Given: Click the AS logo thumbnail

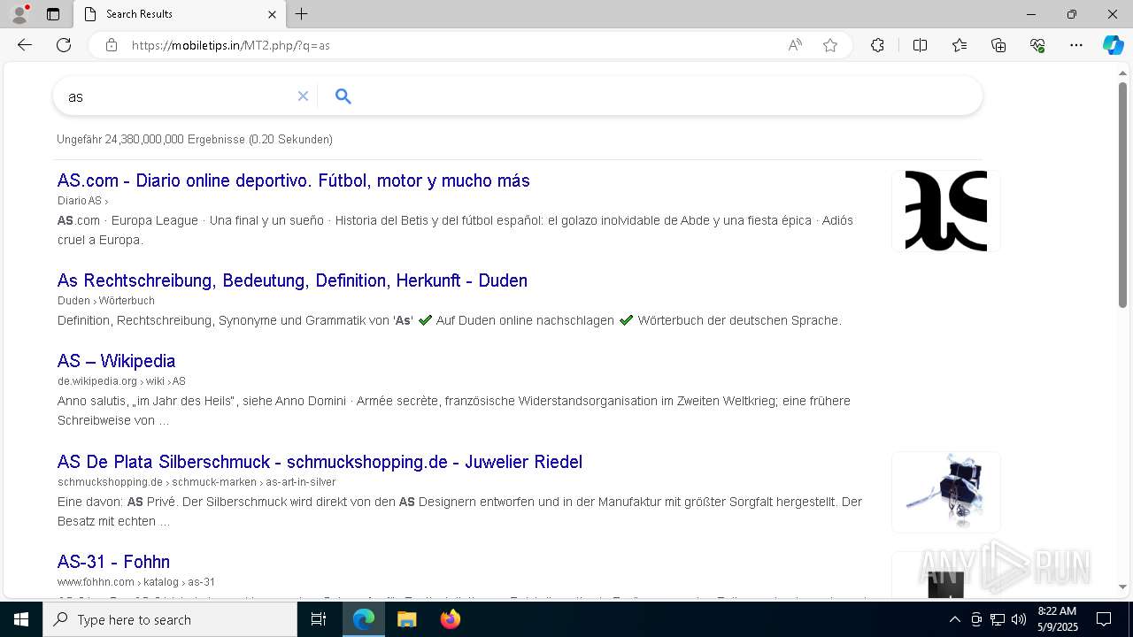Looking at the screenshot, I should point(946,211).
